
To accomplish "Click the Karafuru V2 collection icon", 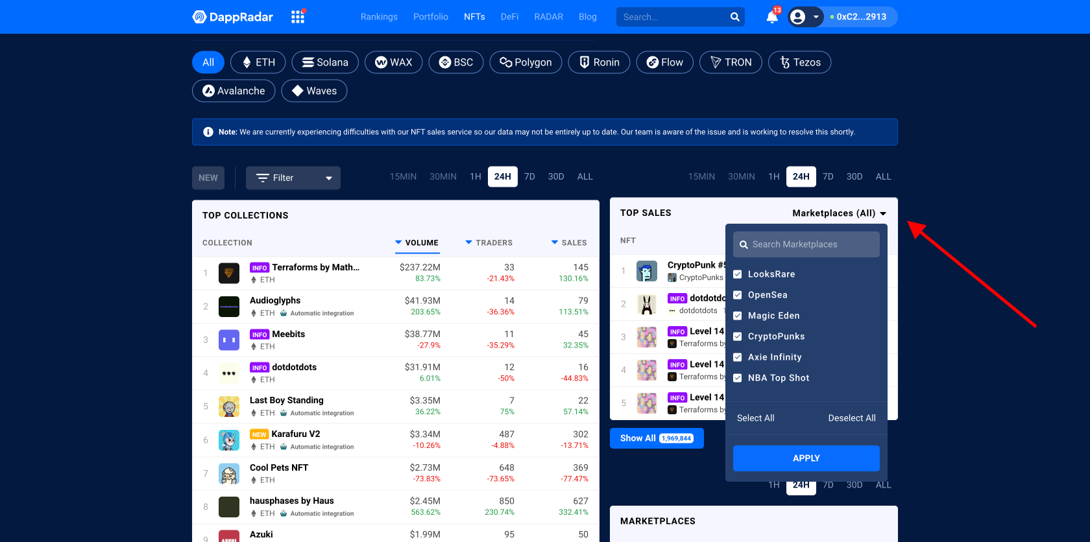I will tap(229, 440).
